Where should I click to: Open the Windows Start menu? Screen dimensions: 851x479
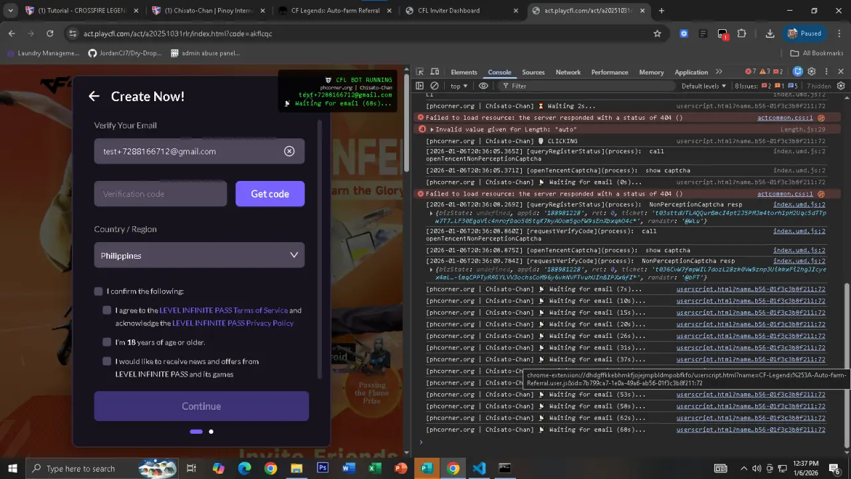[13, 468]
